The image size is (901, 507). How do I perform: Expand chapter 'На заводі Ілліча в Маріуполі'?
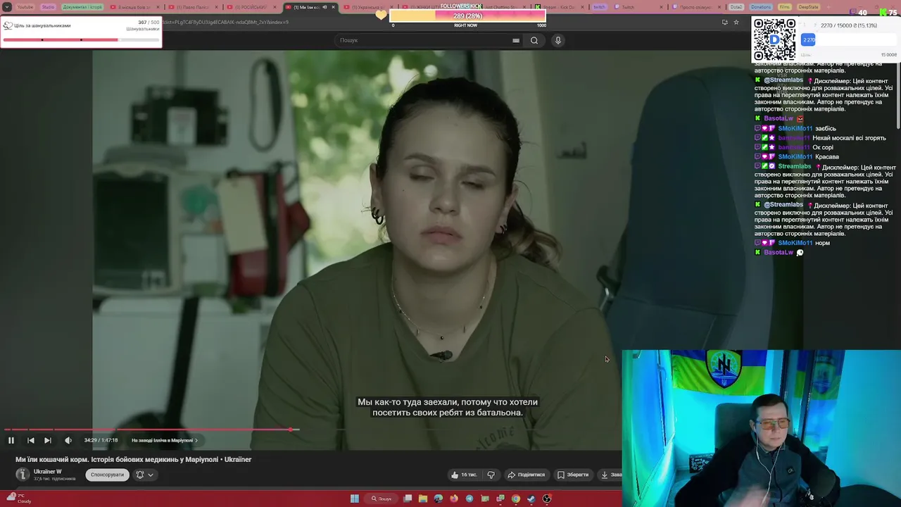click(x=164, y=440)
